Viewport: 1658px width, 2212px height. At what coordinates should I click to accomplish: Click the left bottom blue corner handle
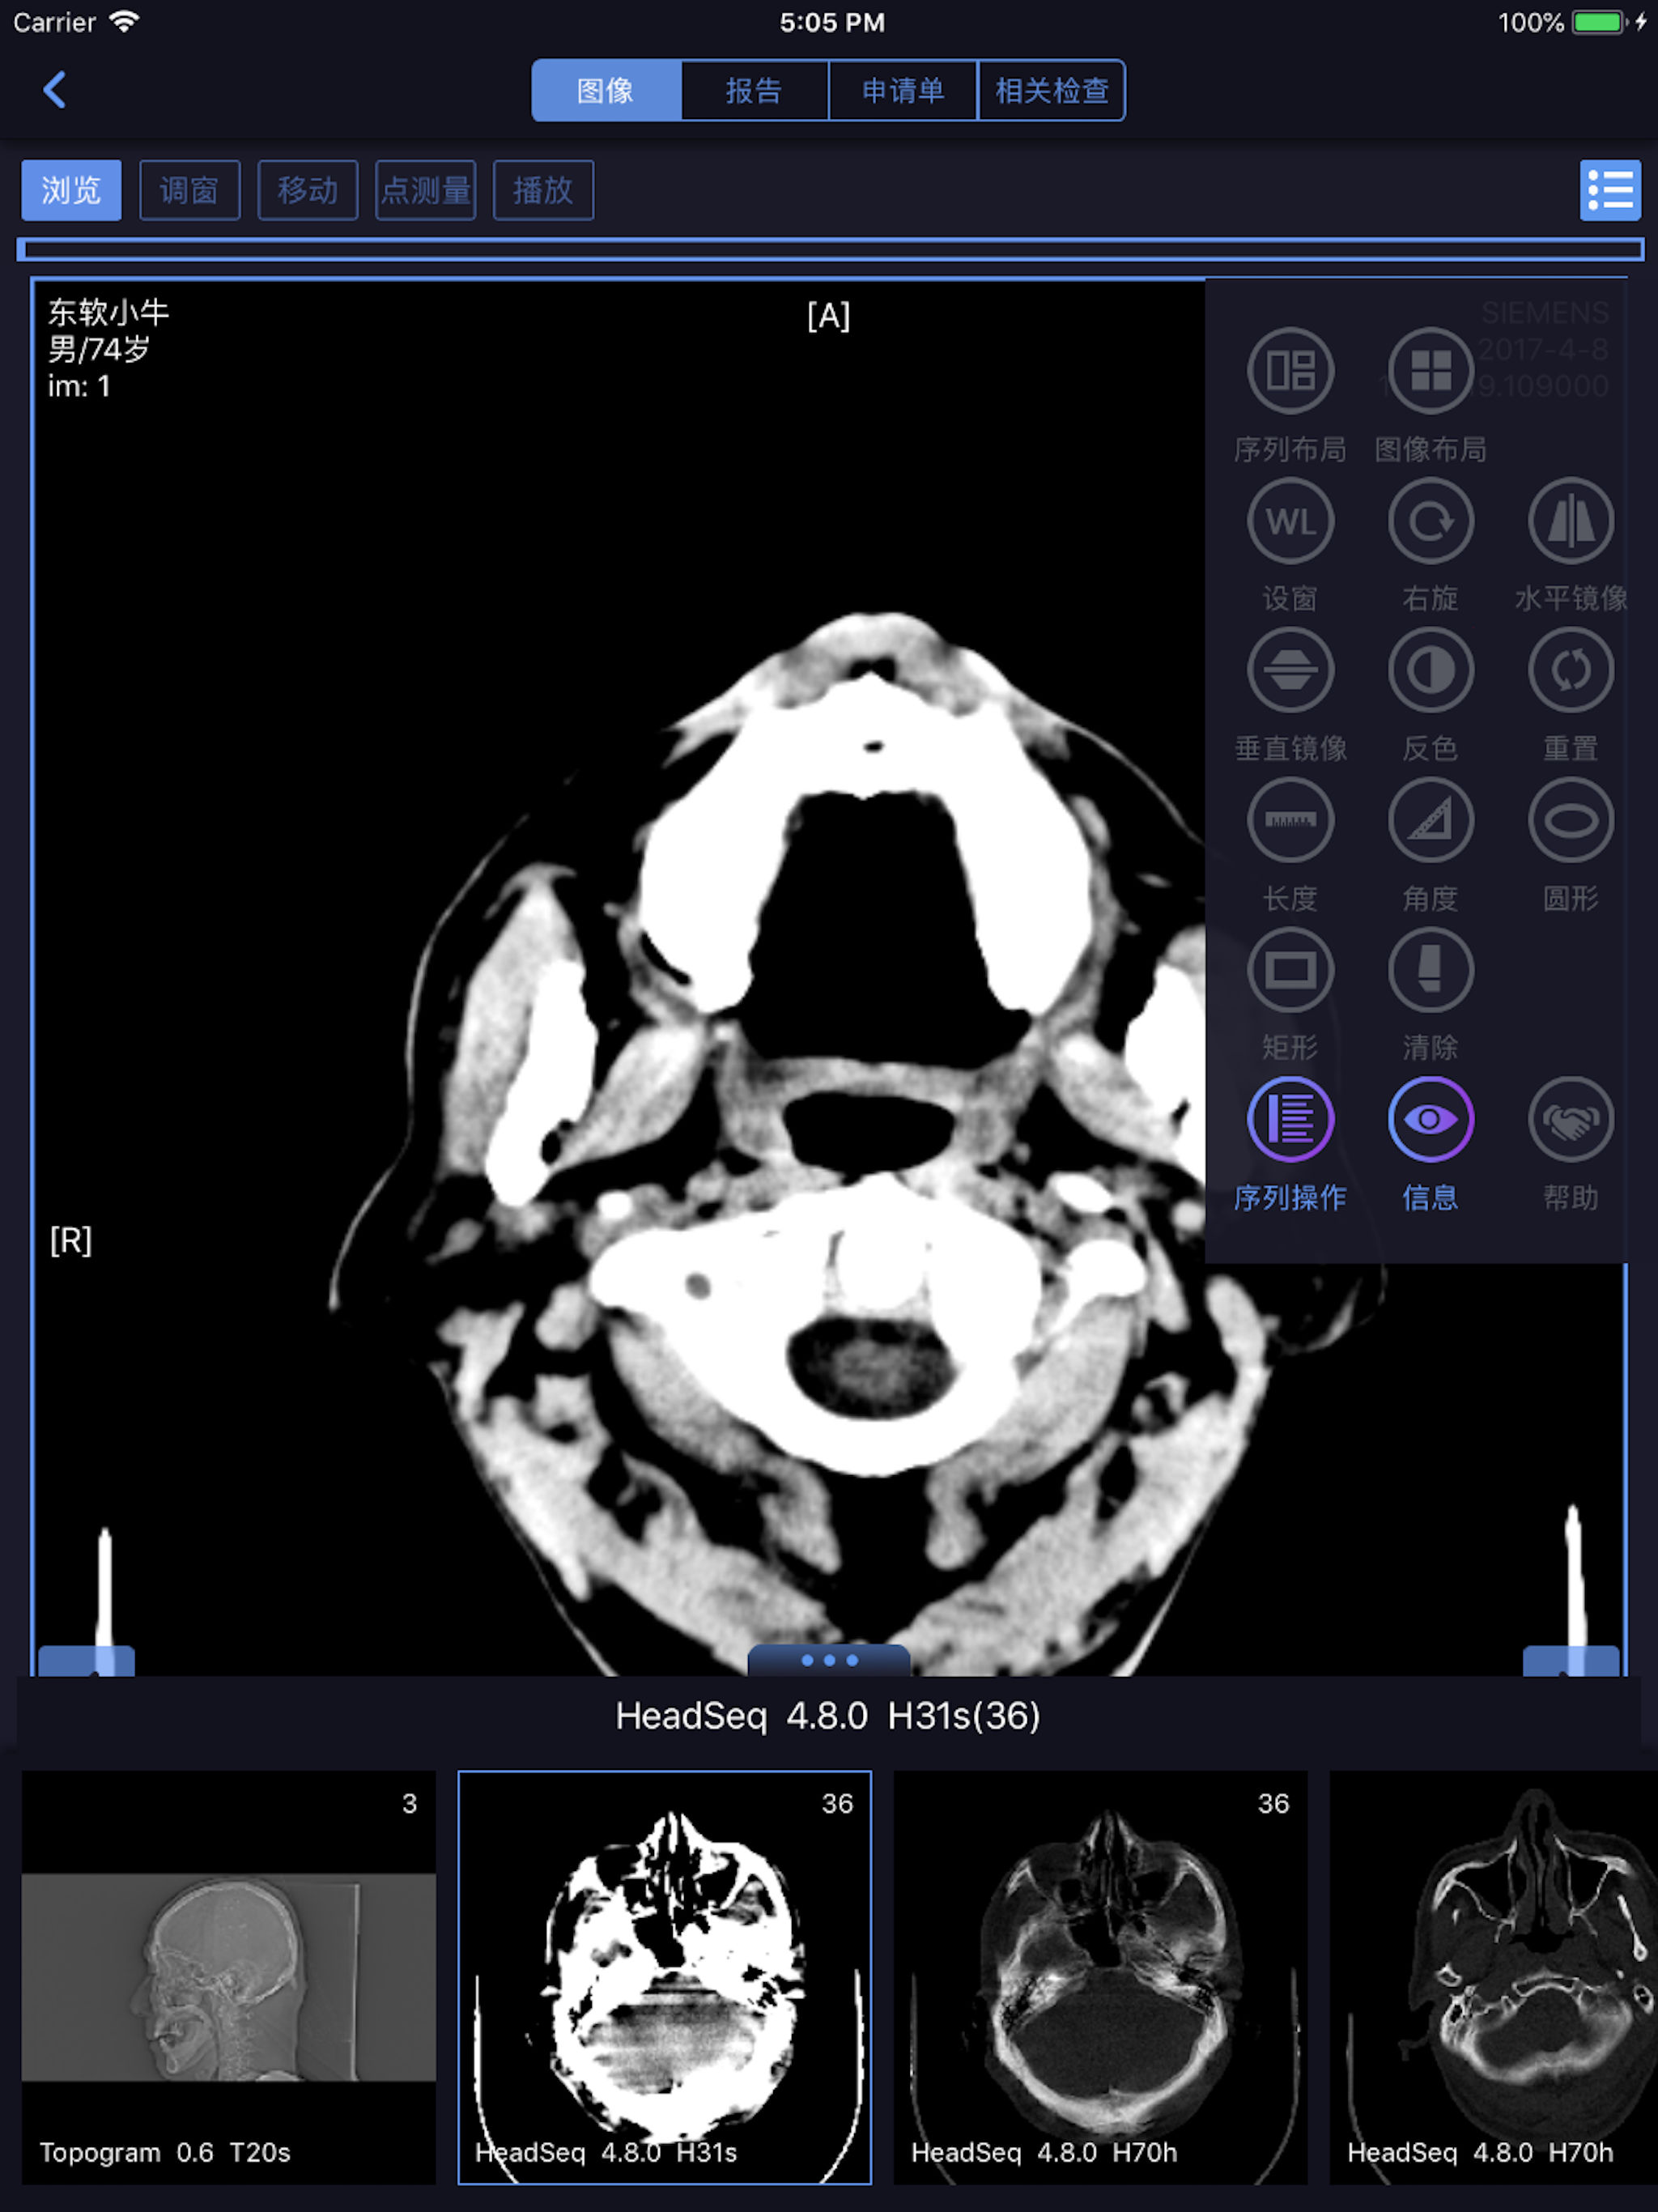point(86,1660)
